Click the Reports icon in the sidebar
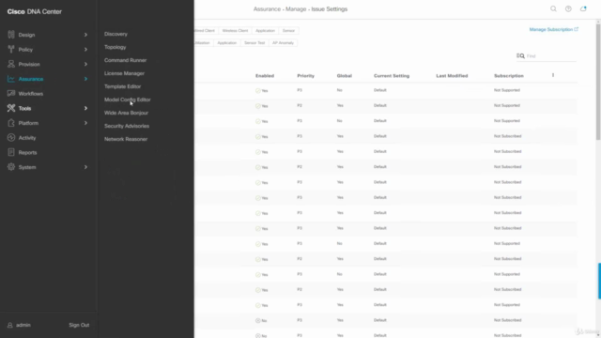 click(x=11, y=152)
